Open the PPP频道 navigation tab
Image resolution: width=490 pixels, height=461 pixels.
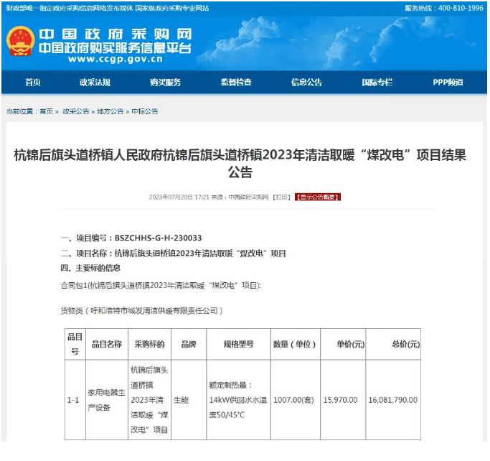[x=448, y=83]
